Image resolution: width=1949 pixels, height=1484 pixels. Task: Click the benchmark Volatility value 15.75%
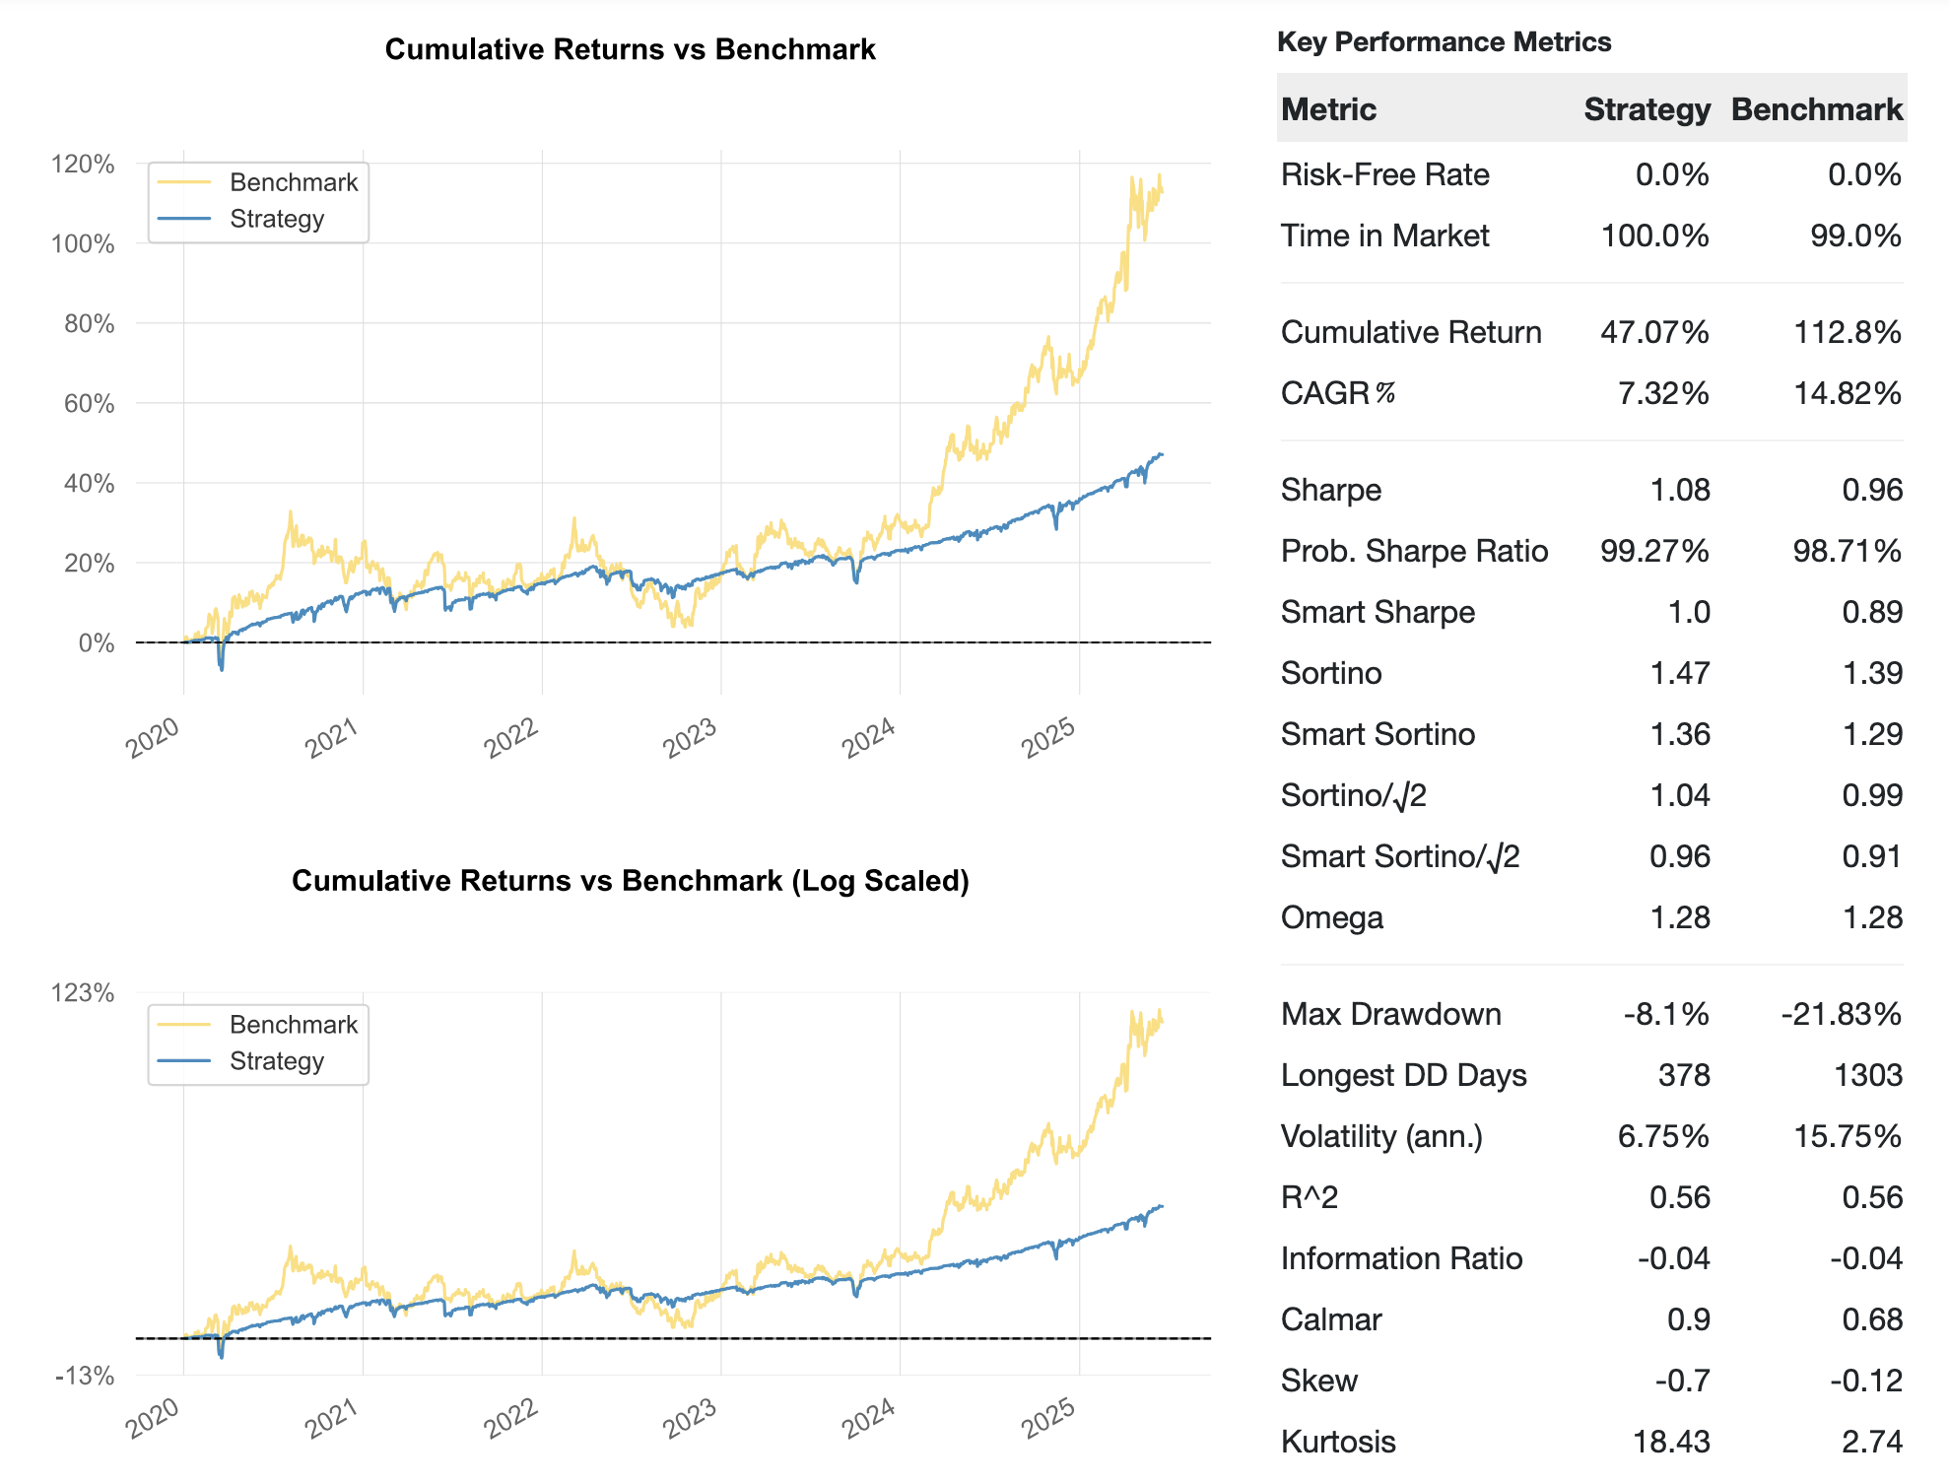tap(1847, 1136)
